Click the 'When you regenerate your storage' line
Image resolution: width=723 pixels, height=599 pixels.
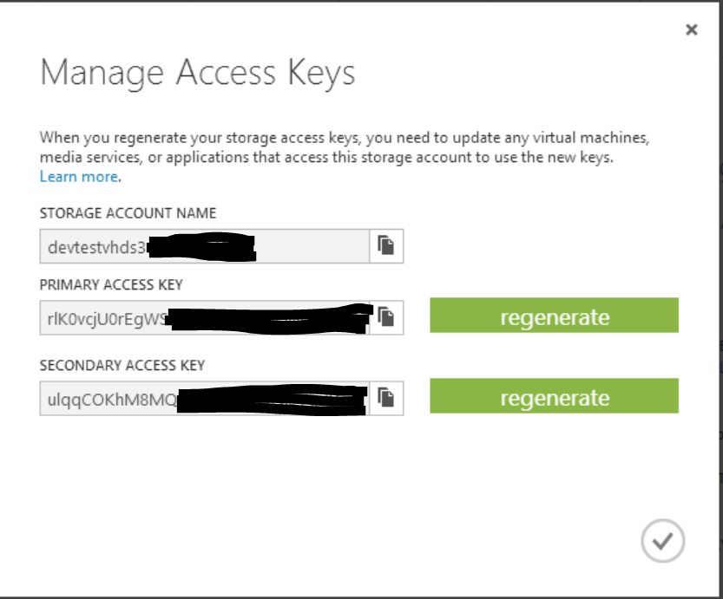(345, 138)
